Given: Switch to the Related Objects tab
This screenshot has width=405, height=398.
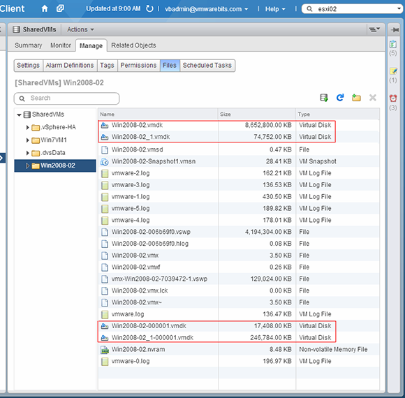Looking at the screenshot, I should pos(133,45).
